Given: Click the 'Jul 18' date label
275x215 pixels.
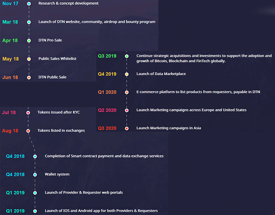Looking at the screenshot, I should click(x=9, y=112).
